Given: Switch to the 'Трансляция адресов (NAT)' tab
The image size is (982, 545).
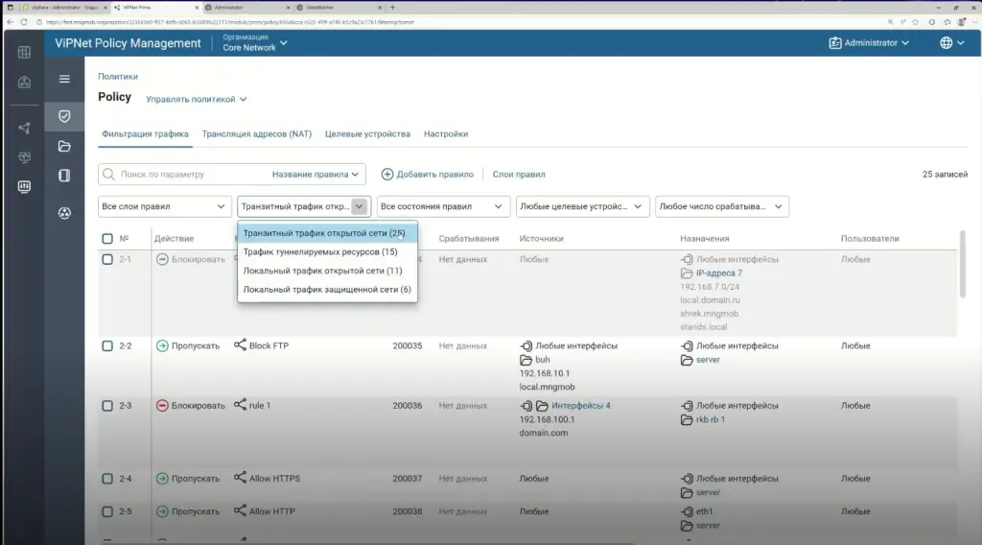Looking at the screenshot, I should pos(257,134).
